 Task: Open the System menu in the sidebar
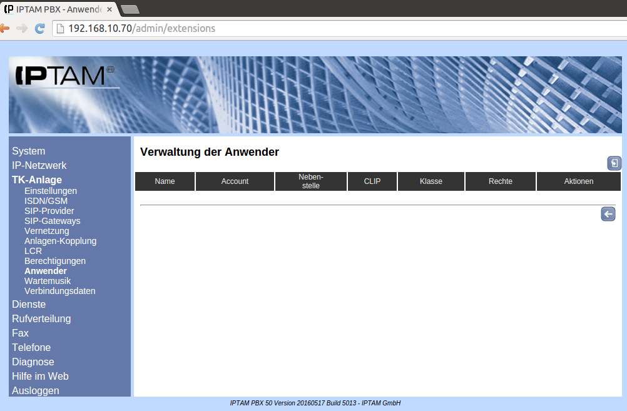pos(29,151)
